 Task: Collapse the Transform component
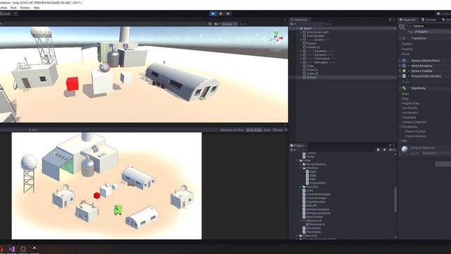(x=400, y=38)
